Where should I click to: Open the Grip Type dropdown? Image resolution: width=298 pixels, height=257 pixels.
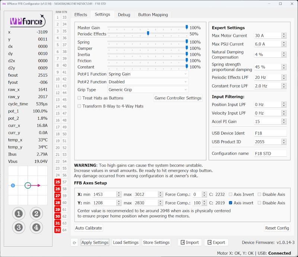pos(148,90)
